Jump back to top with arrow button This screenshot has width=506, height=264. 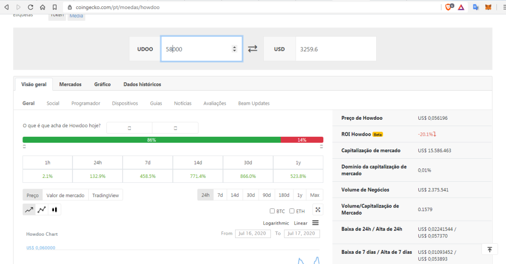coord(489,250)
